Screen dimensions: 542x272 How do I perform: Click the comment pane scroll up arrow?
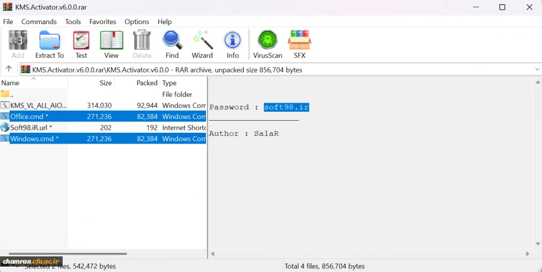click(x=538, y=82)
